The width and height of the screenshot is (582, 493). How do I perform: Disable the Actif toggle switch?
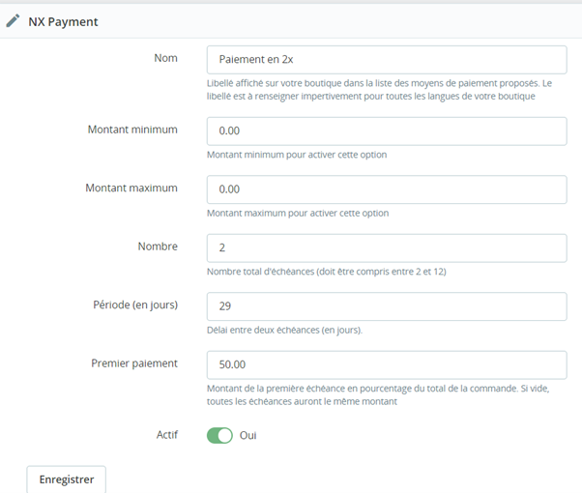(x=219, y=435)
